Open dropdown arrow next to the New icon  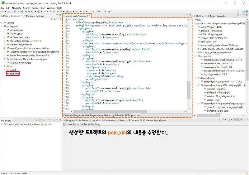click(5, 12)
